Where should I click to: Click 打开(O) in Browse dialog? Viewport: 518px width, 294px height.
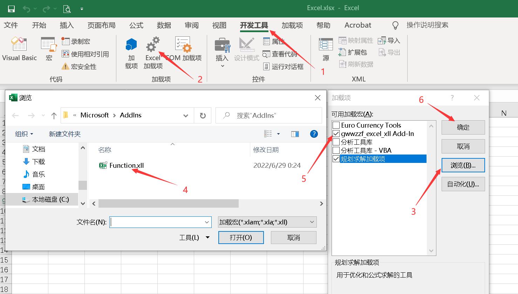[x=241, y=238]
